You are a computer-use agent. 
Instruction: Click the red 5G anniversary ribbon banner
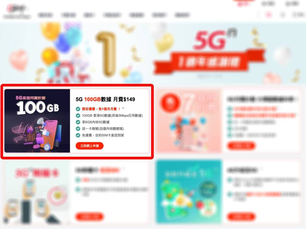pyautogui.click(x=209, y=62)
